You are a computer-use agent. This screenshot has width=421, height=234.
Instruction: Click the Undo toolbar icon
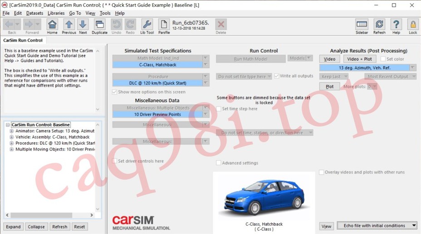coord(116,24)
